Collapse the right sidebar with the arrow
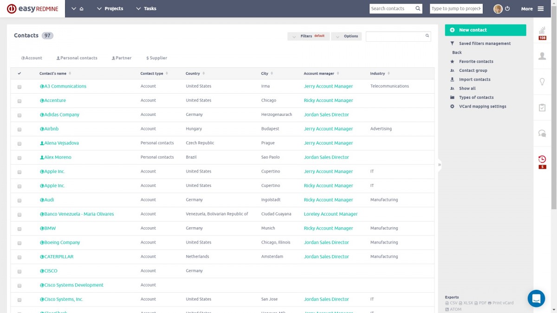 439,165
